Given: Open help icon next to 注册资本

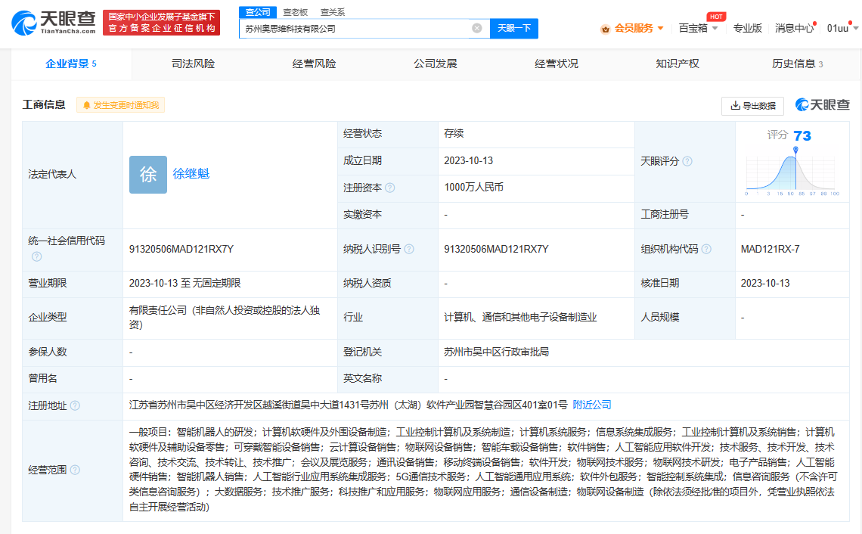Looking at the screenshot, I should (389, 188).
